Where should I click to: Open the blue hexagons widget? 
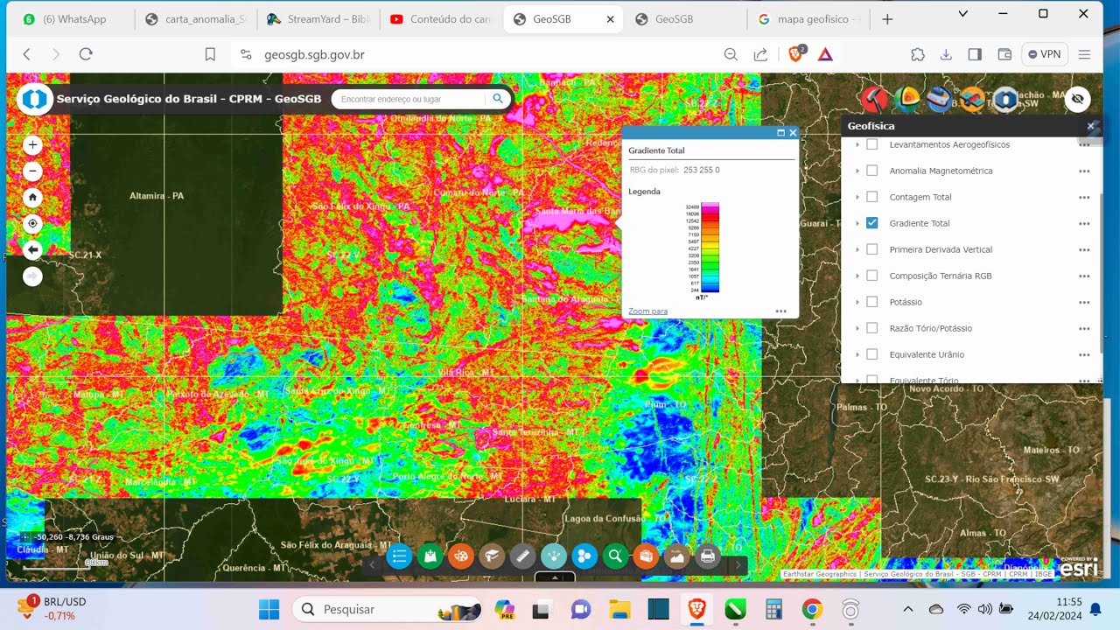pos(584,556)
